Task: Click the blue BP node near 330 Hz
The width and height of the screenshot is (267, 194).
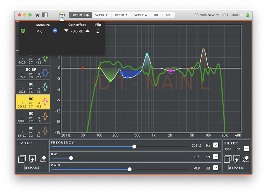Action: click(127, 77)
